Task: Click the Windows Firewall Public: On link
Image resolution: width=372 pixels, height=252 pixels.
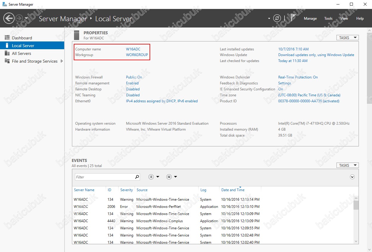Action: click(x=134, y=77)
